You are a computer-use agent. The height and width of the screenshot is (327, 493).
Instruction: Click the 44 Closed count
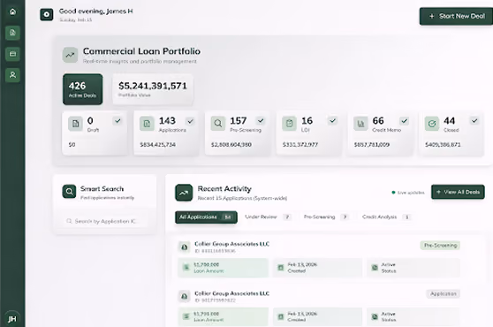450,121
